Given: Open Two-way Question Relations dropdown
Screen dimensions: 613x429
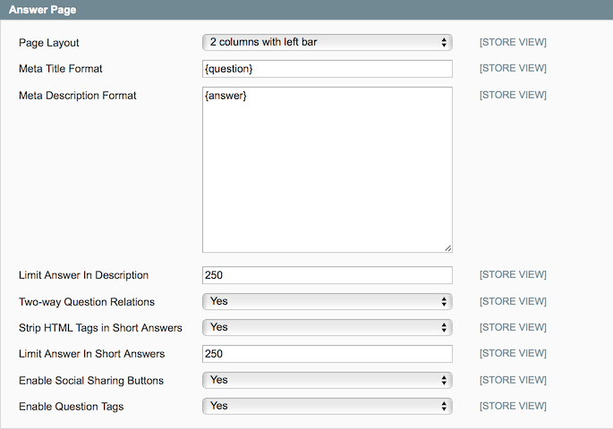Looking at the screenshot, I should pos(327,301).
